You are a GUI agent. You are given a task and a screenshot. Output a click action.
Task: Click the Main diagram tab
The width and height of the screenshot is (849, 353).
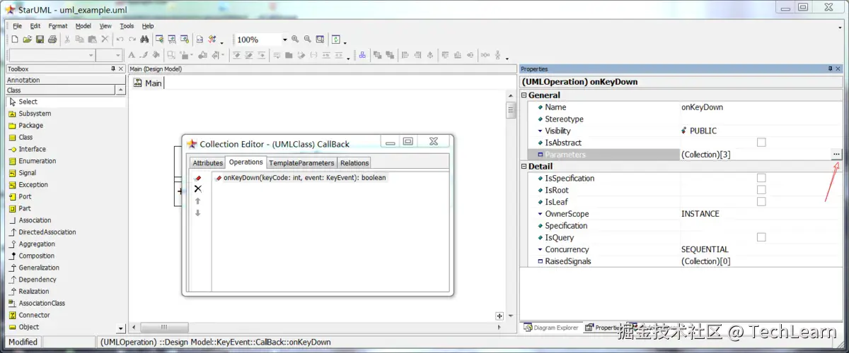click(148, 83)
